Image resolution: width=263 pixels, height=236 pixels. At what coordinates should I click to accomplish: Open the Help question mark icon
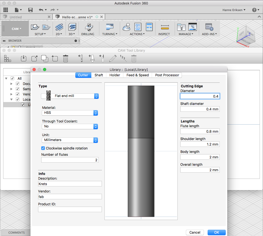pos(254,10)
